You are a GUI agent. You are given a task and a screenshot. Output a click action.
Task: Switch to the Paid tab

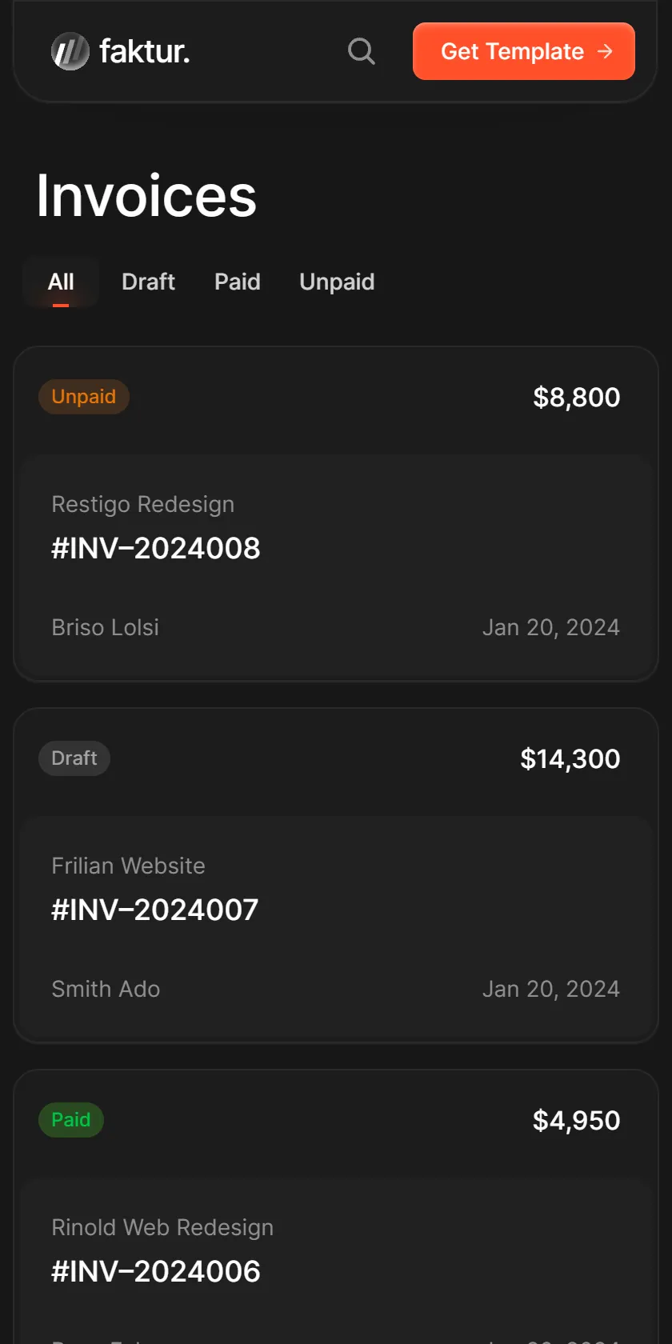pyautogui.click(x=238, y=282)
